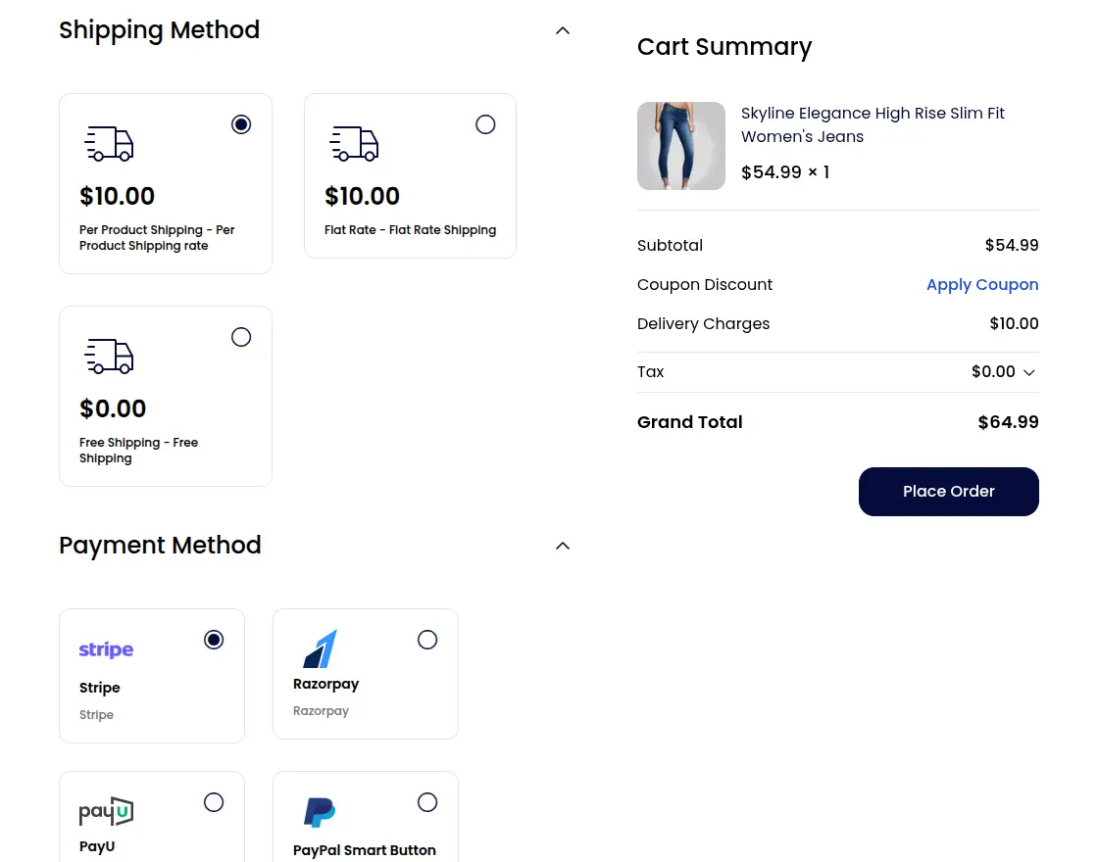Expand the Tax breakdown dropdown
Viewport: 1098px width, 862px height.
click(x=1028, y=372)
